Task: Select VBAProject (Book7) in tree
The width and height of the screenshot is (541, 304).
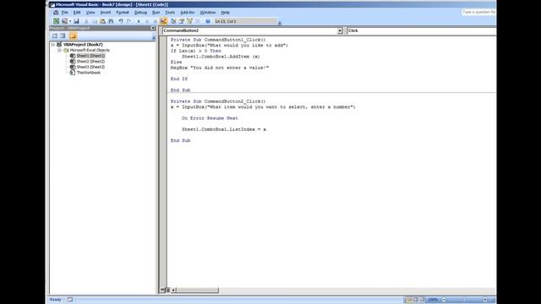Action: pos(83,45)
